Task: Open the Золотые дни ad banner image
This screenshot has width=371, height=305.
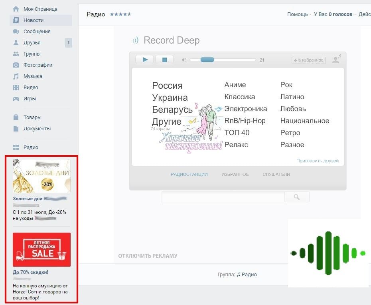Action: [41, 176]
